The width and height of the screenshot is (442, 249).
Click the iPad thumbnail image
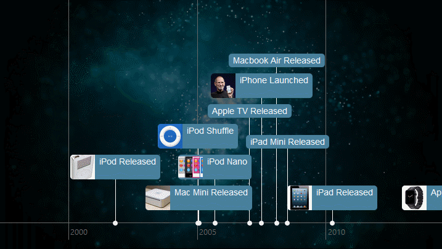click(300, 198)
